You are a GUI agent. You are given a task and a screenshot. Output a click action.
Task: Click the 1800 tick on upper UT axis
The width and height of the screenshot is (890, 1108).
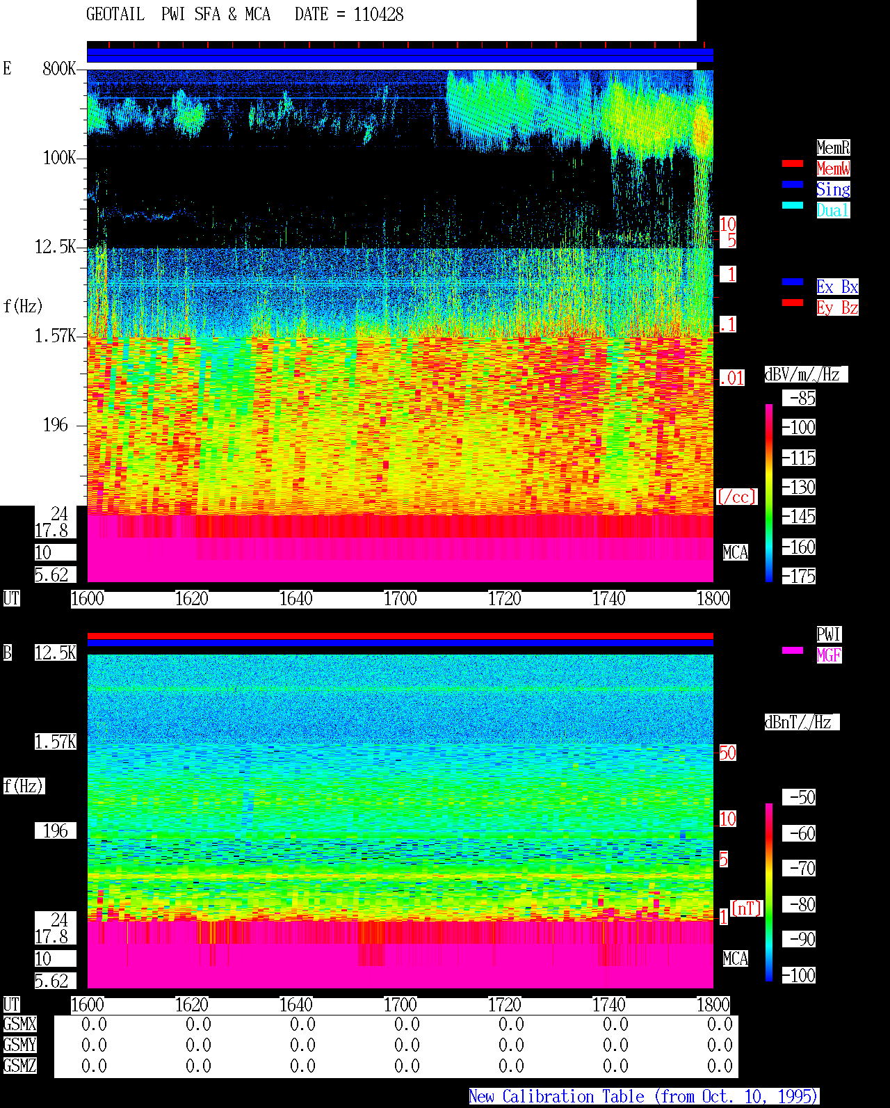click(x=713, y=598)
